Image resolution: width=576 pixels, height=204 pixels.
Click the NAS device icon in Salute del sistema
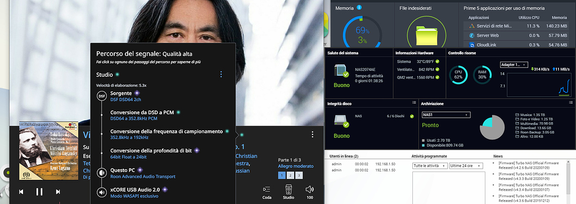[341, 71]
